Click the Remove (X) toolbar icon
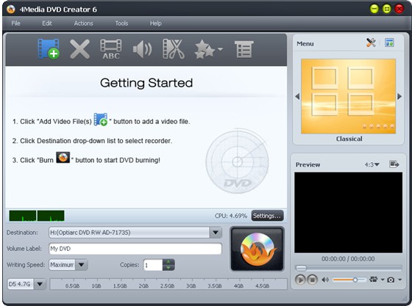This screenshot has width=412, height=306. [79, 49]
